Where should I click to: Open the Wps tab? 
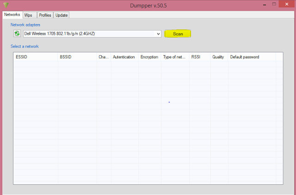[x=30, y=15]
